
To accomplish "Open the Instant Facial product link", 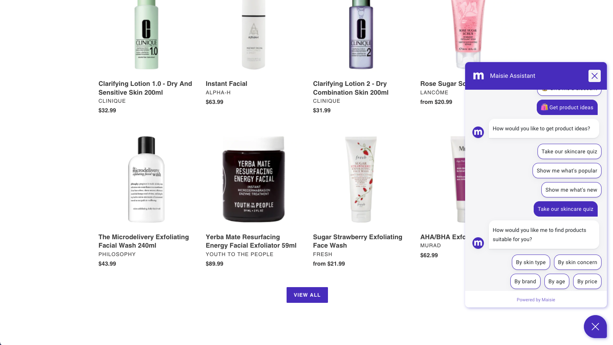I will coord(226,84).
